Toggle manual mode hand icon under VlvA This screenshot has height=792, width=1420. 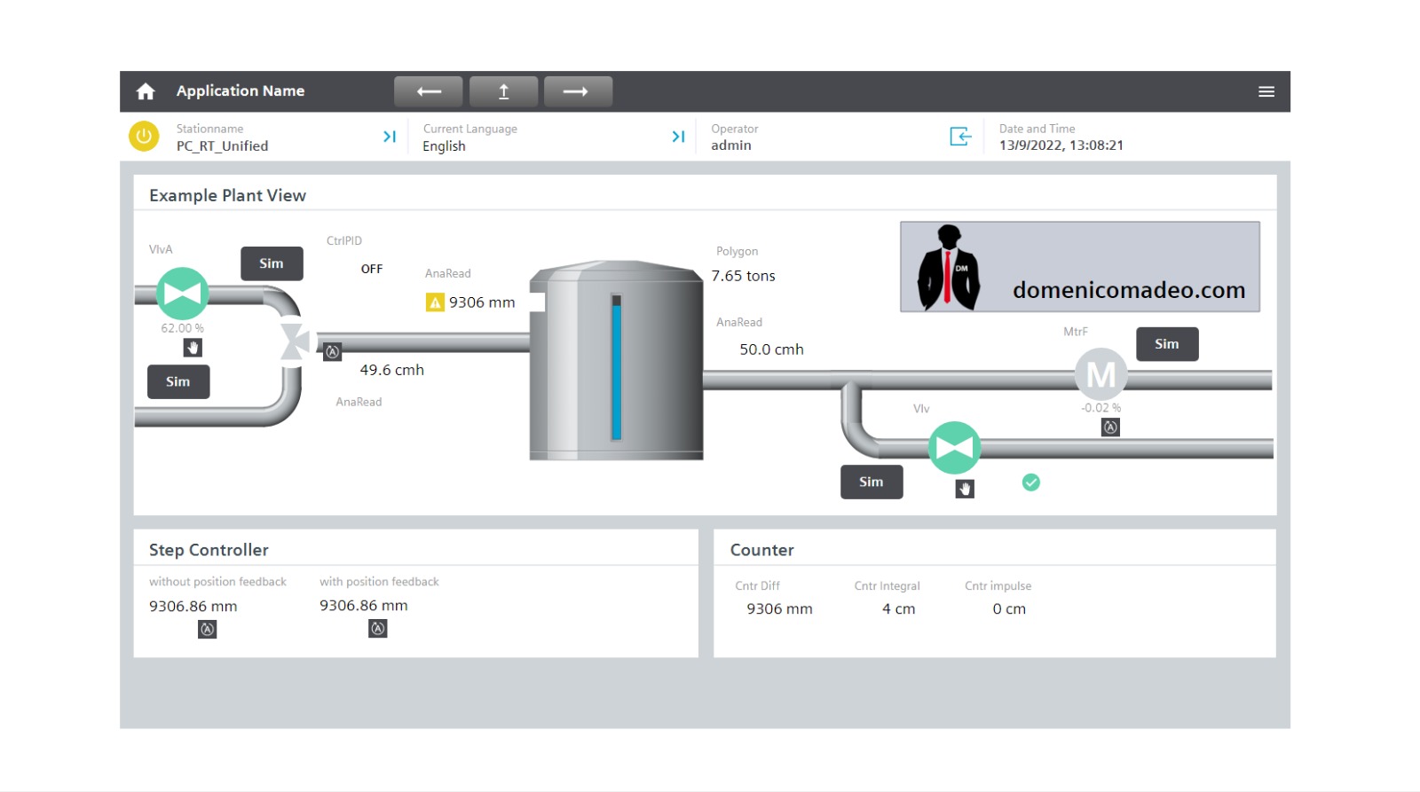pos(193,348)
